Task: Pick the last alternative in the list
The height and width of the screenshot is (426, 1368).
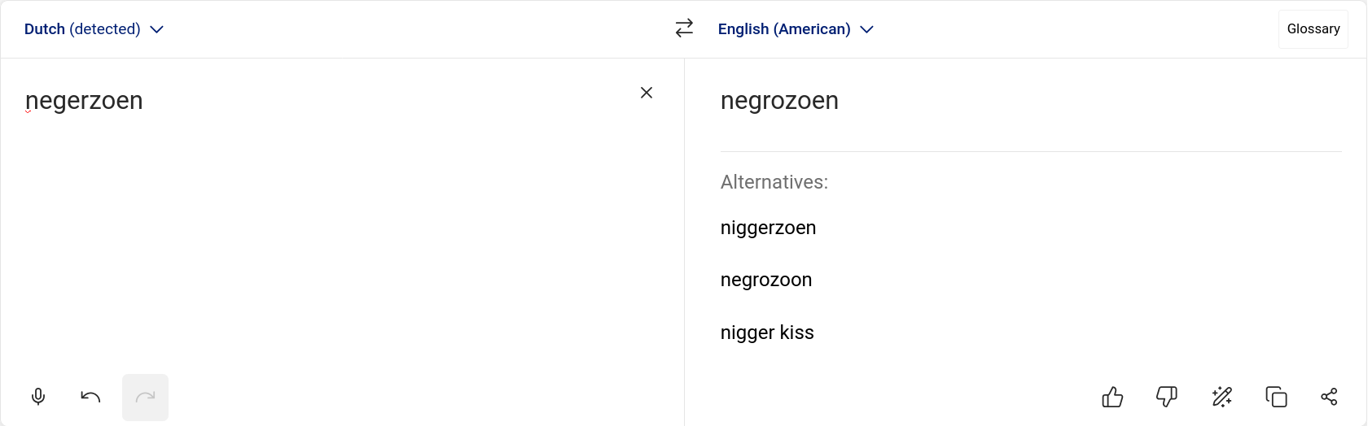Action: pos(767,333)
